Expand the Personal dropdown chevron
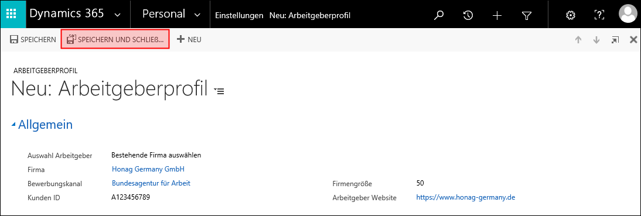The image size is (641, 216). coord(197,15)
